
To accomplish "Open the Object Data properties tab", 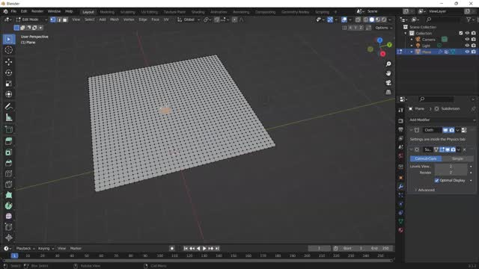I will coord(401,221).
